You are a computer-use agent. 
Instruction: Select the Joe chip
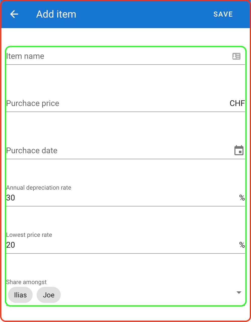tap(49, 295)
